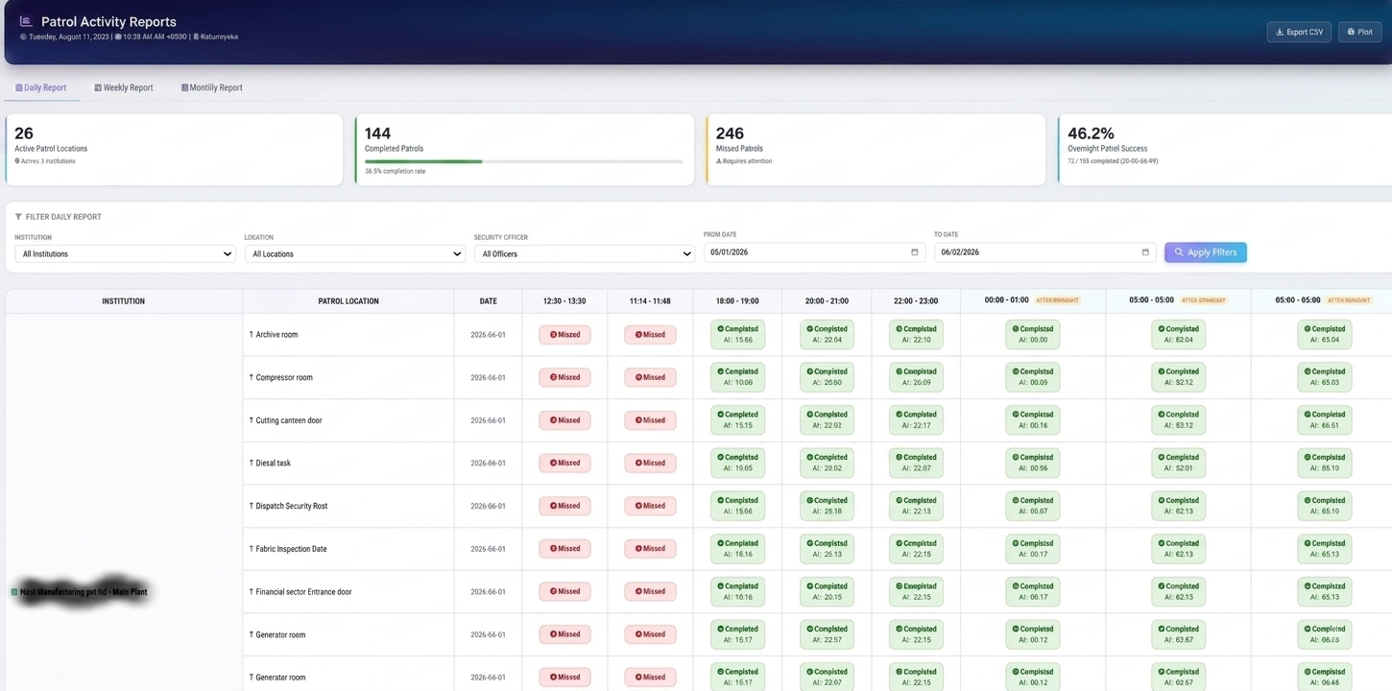
Task: Click the pin icon next to Financial sector Entrance door
Action: [x=252, y=592]
